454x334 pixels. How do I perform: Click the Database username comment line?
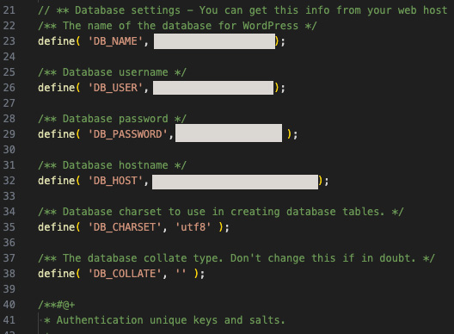[112, 72]
